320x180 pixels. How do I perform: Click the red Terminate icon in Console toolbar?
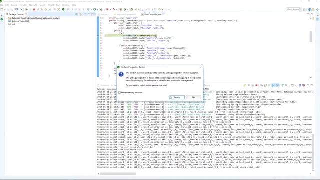click(256, 85)
